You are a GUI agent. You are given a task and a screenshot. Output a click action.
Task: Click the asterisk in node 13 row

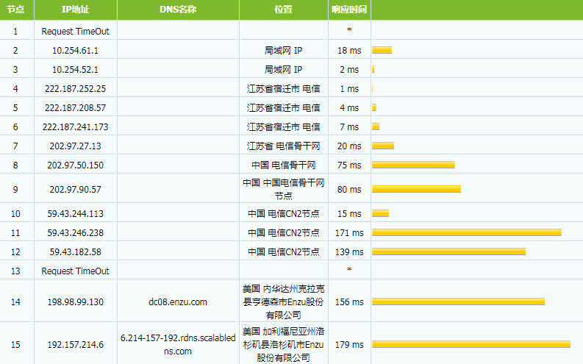349,269
